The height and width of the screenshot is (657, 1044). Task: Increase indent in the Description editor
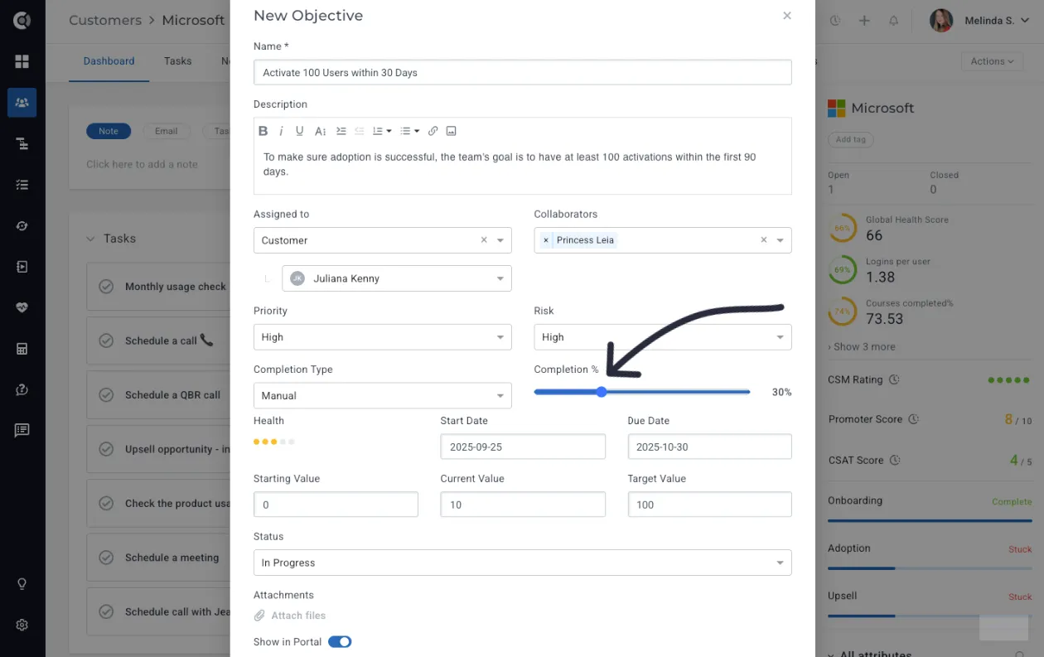341,131
